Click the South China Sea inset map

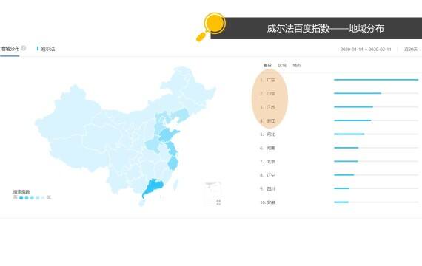point(213,194)
